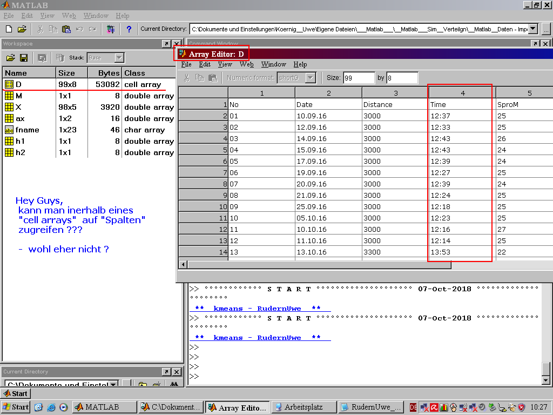The image size is (553, 415).
Task: Open Simulink library browser icon
Action: tap(111, 29)
